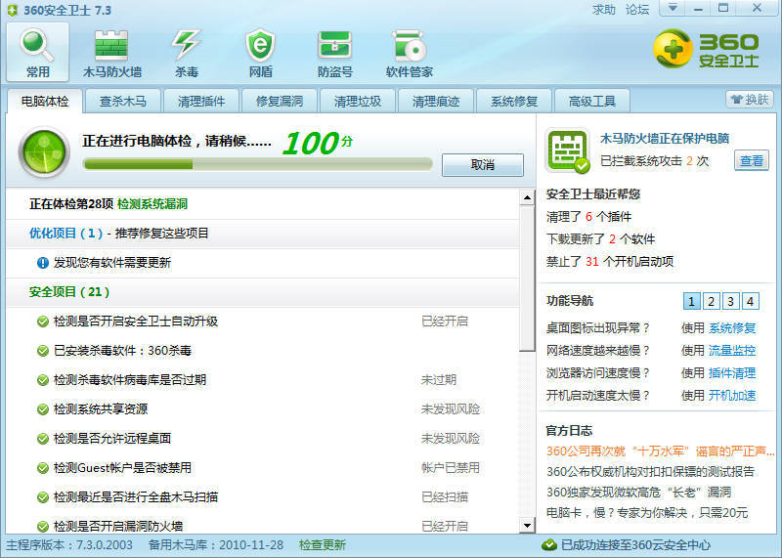This screenshot has height=558, width=782.
Task: Click green check icon for 检测是否开启安全卫士自动升级
Action: pos(43,322)
